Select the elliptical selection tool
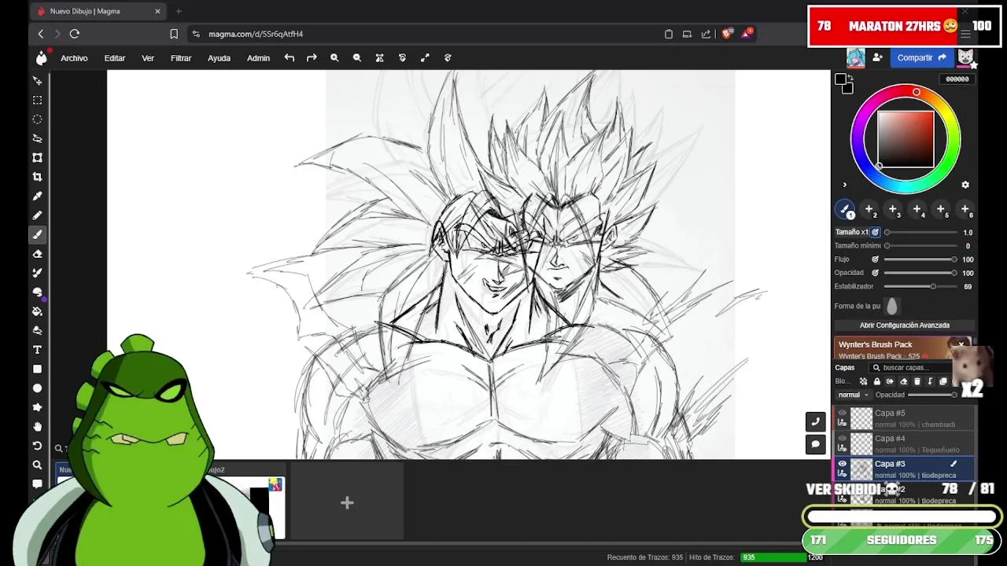The height and width of the screenshot is (566, 1007). coord(37,119)
